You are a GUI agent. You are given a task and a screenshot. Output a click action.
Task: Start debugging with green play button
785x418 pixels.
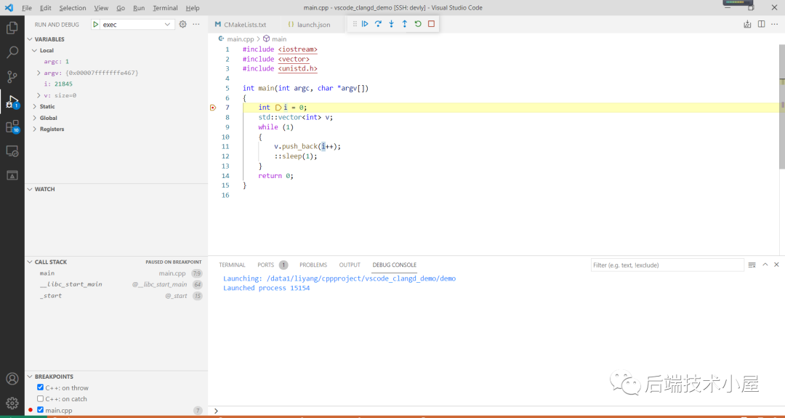pos(96,24)
